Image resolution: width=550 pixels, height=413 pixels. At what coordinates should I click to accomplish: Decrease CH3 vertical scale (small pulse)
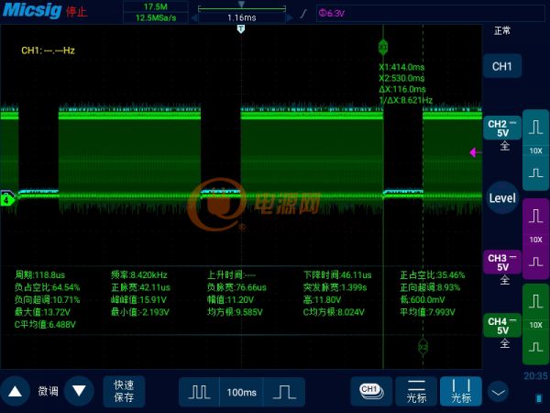tap(536, 262)
